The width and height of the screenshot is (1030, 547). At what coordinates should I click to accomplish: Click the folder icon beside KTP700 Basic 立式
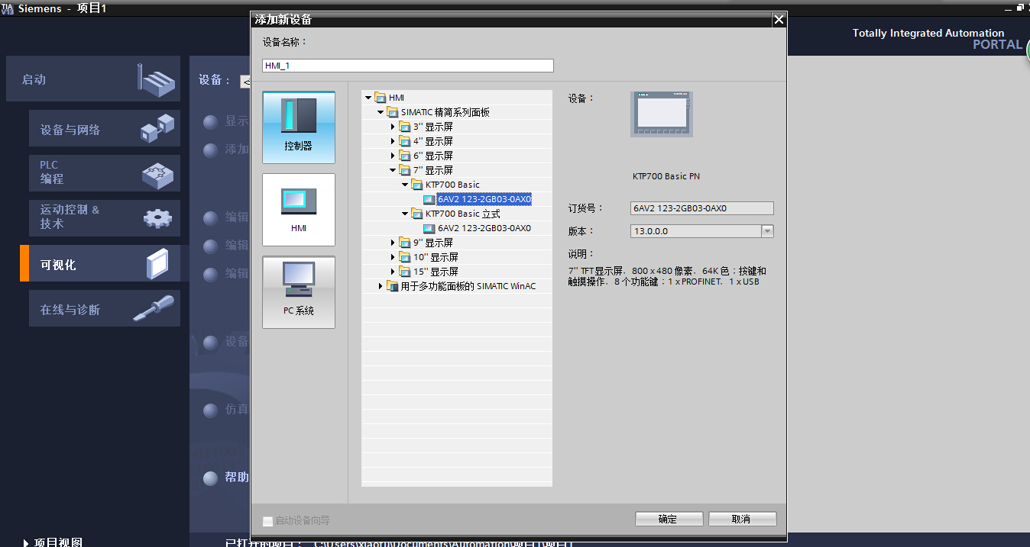point(416,214)
